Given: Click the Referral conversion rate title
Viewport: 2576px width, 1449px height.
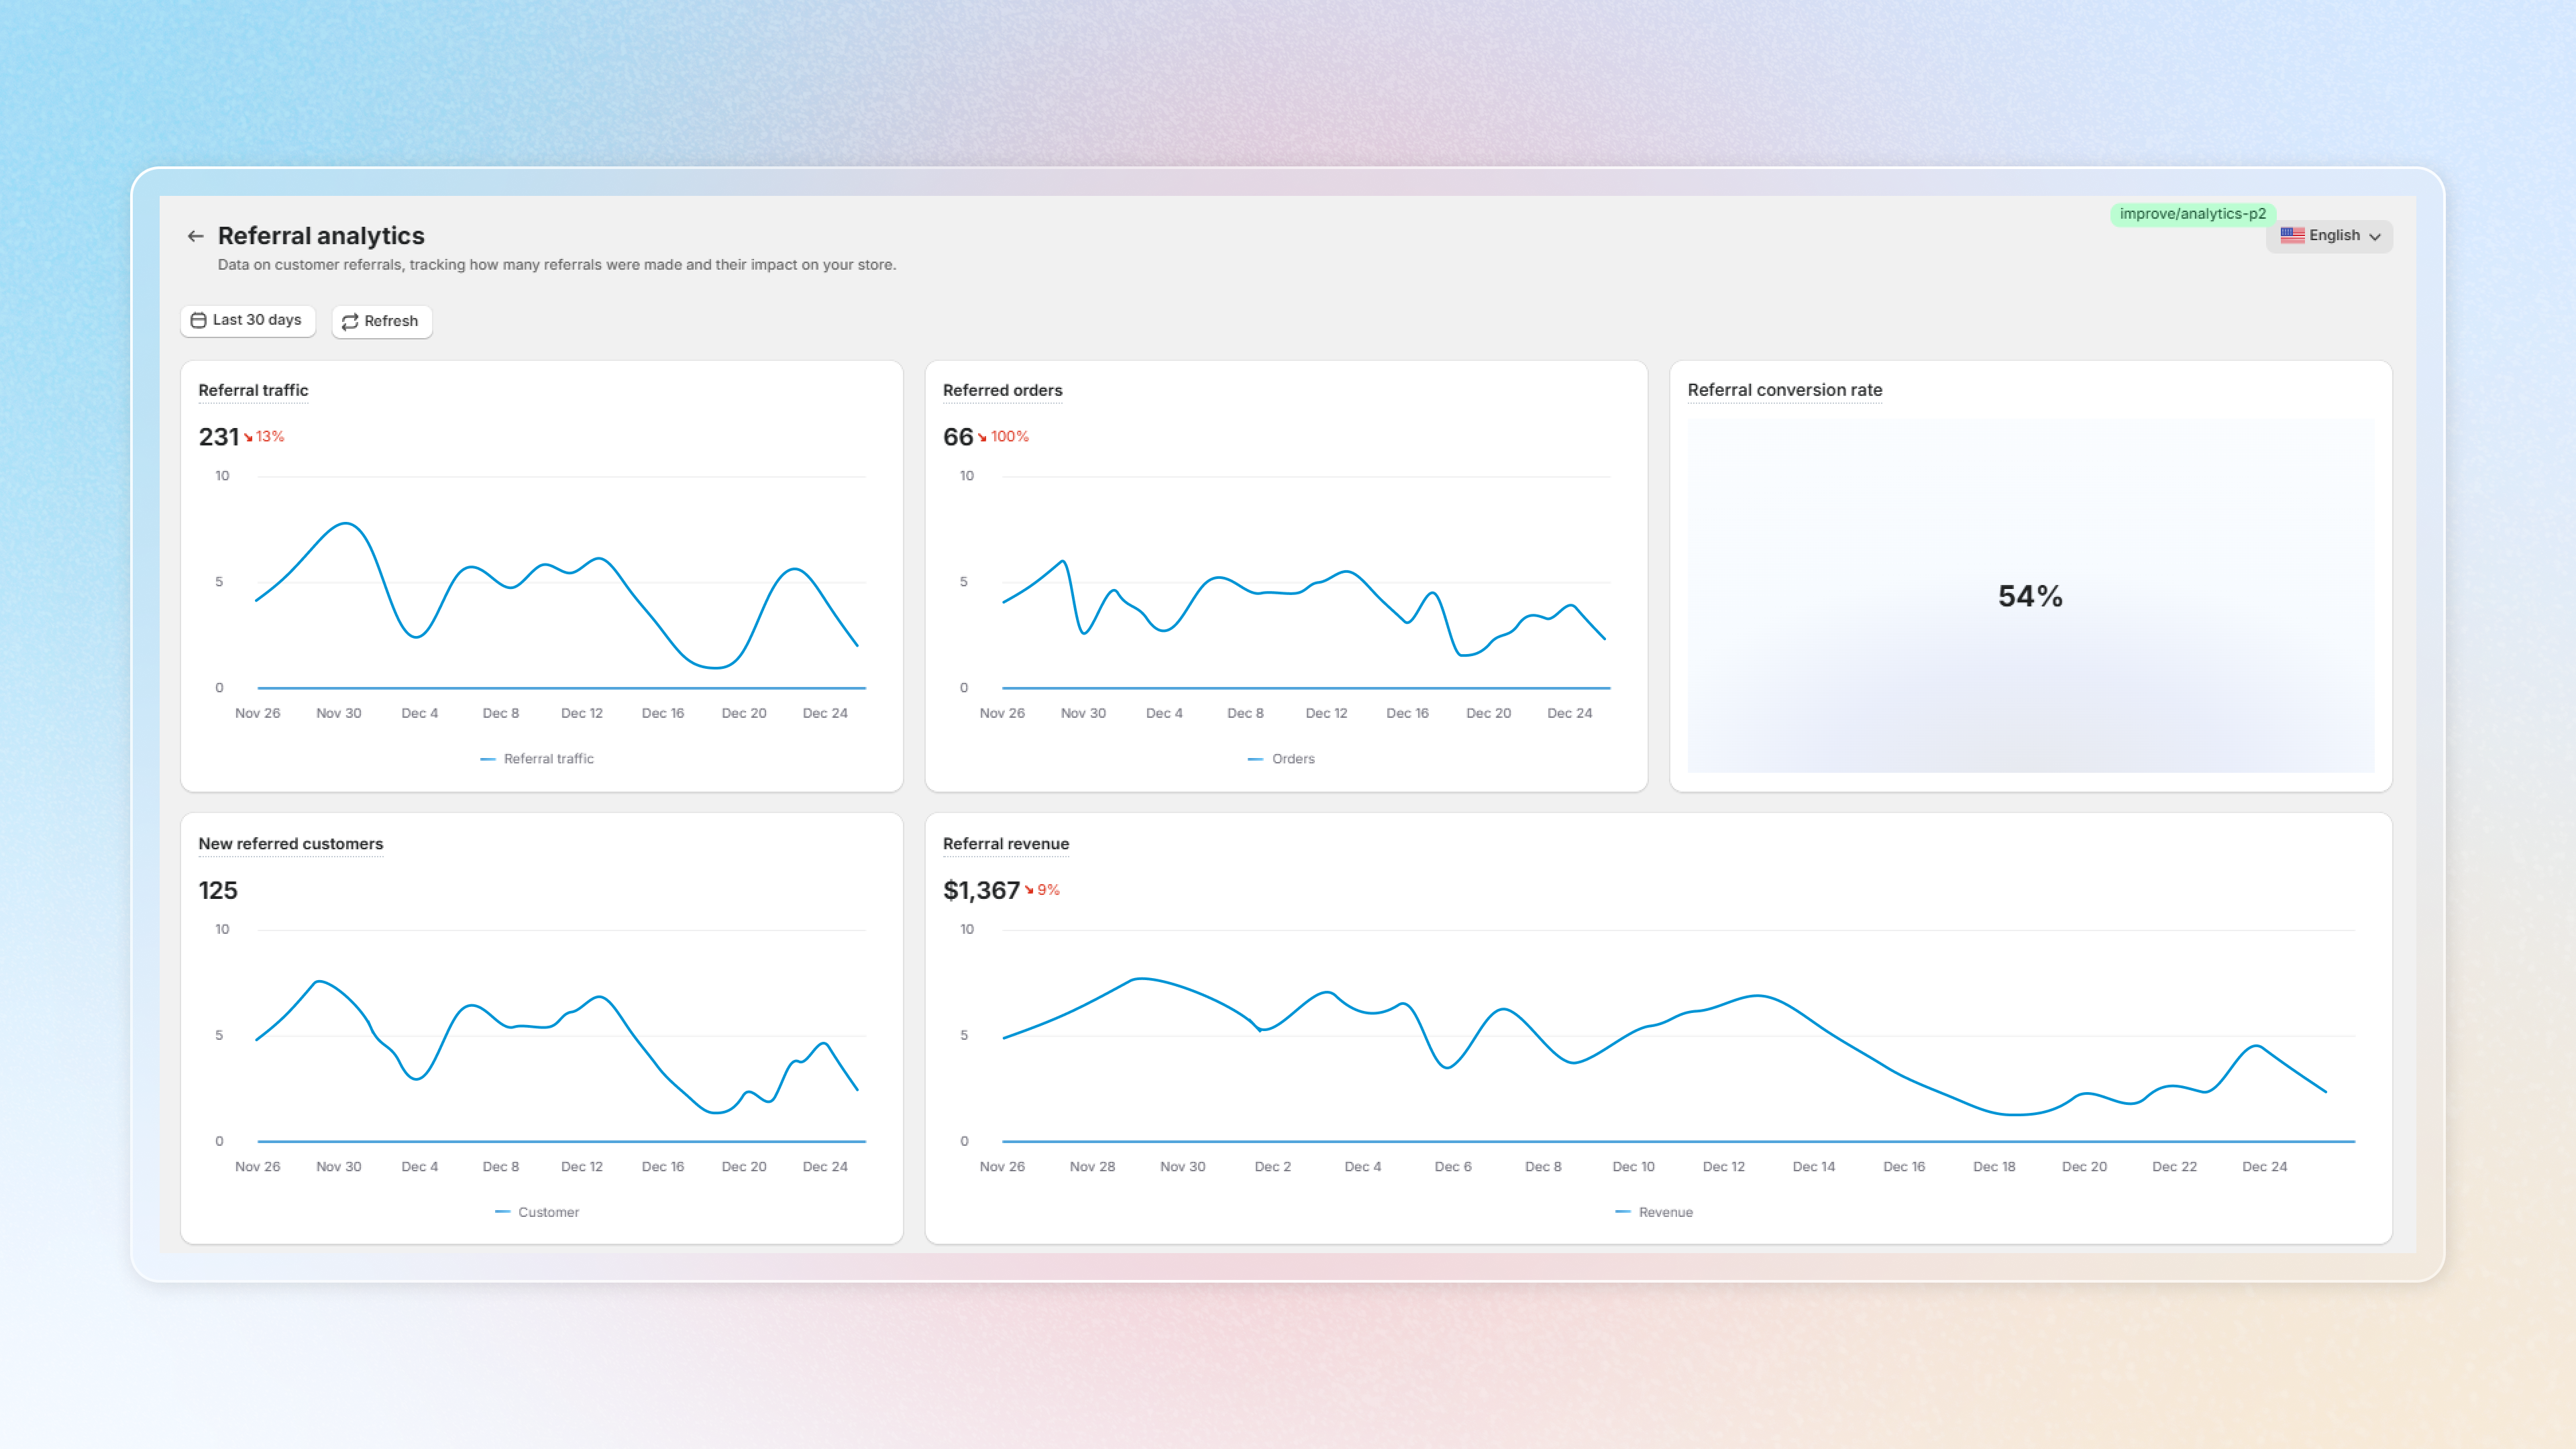Looking at the screenshot, I should click(1784, 390).
